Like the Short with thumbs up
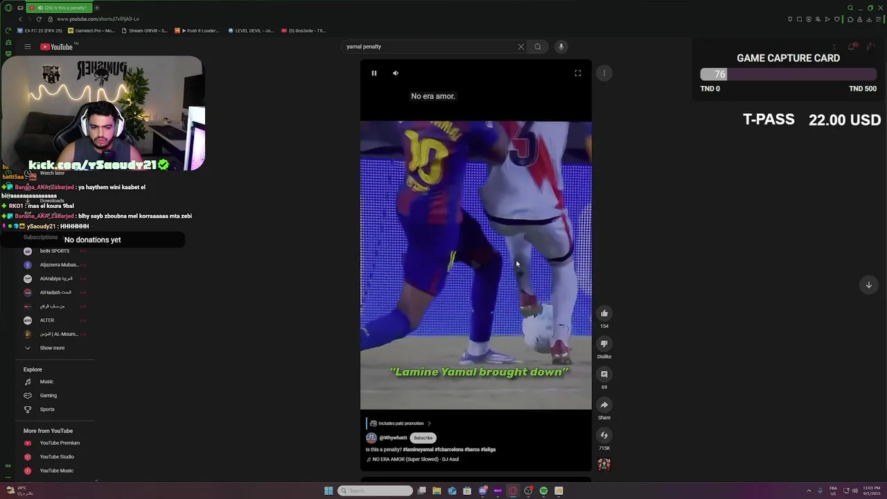This screenshot has width=887, height=499. pos(604,313)
